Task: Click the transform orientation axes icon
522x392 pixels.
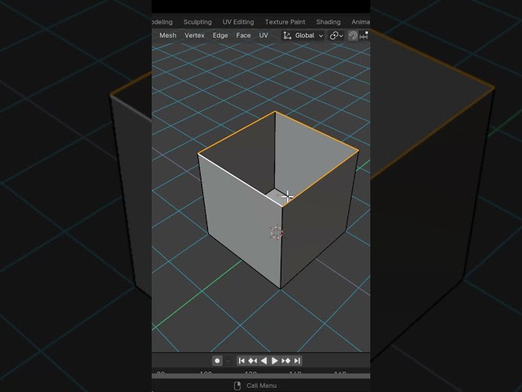Action: point(287,35)
